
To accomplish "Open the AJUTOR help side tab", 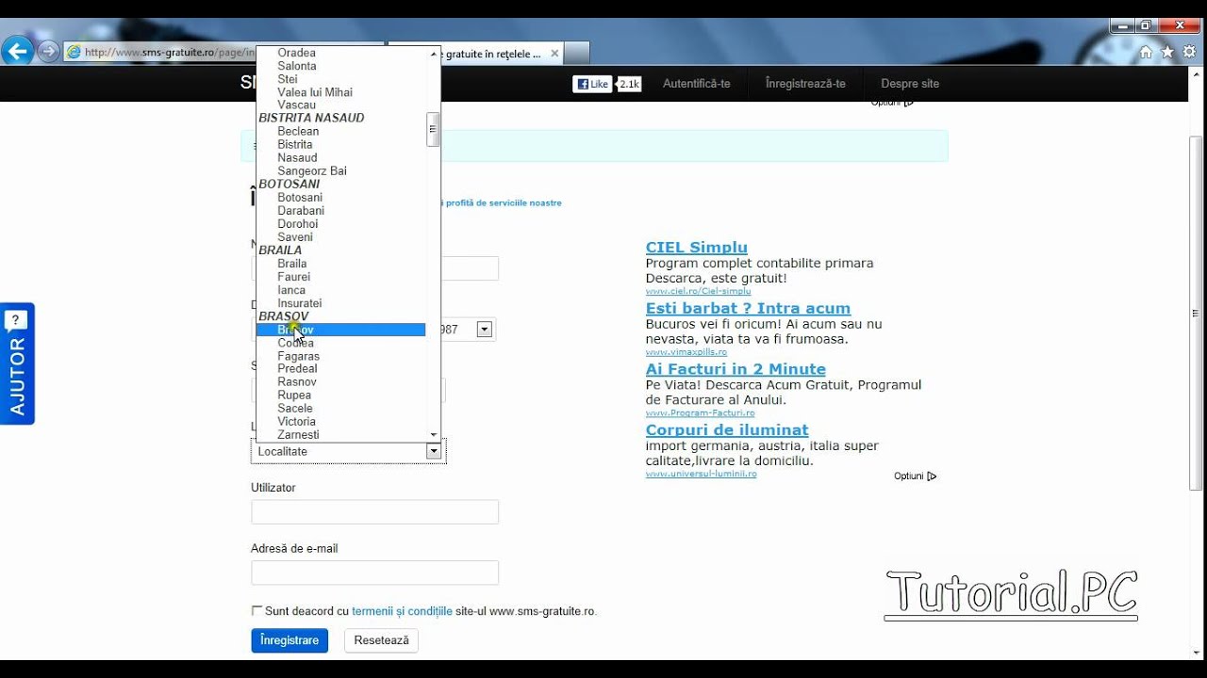I will pyautogui.click(x=17, y=363).
